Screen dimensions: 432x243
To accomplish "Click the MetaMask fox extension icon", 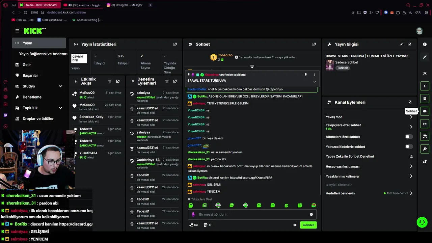I will coord(392,12).
